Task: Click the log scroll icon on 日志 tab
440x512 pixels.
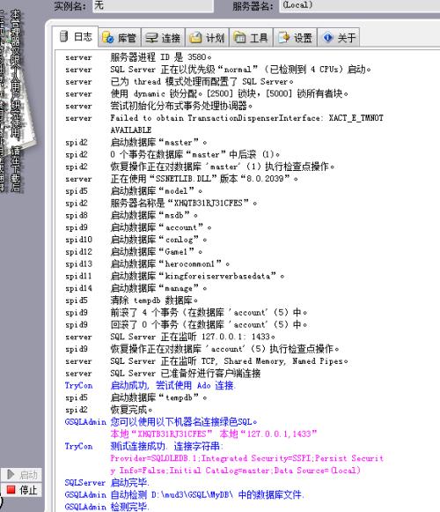Action: pos(64,37)
